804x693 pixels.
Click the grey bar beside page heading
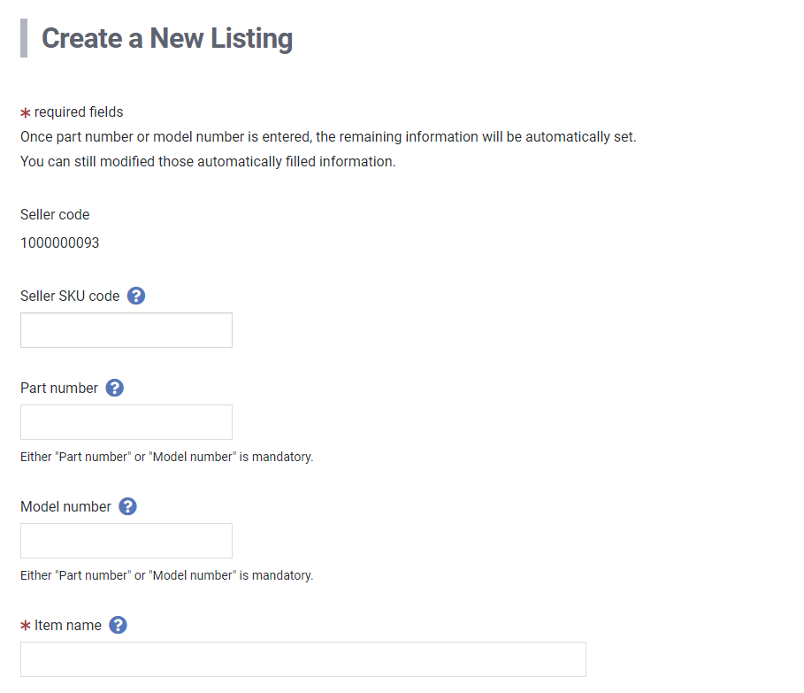(24, 38)
